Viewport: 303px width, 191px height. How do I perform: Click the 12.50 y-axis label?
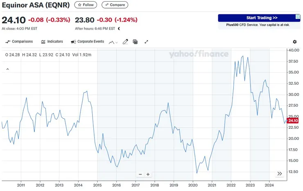point(294,172)
